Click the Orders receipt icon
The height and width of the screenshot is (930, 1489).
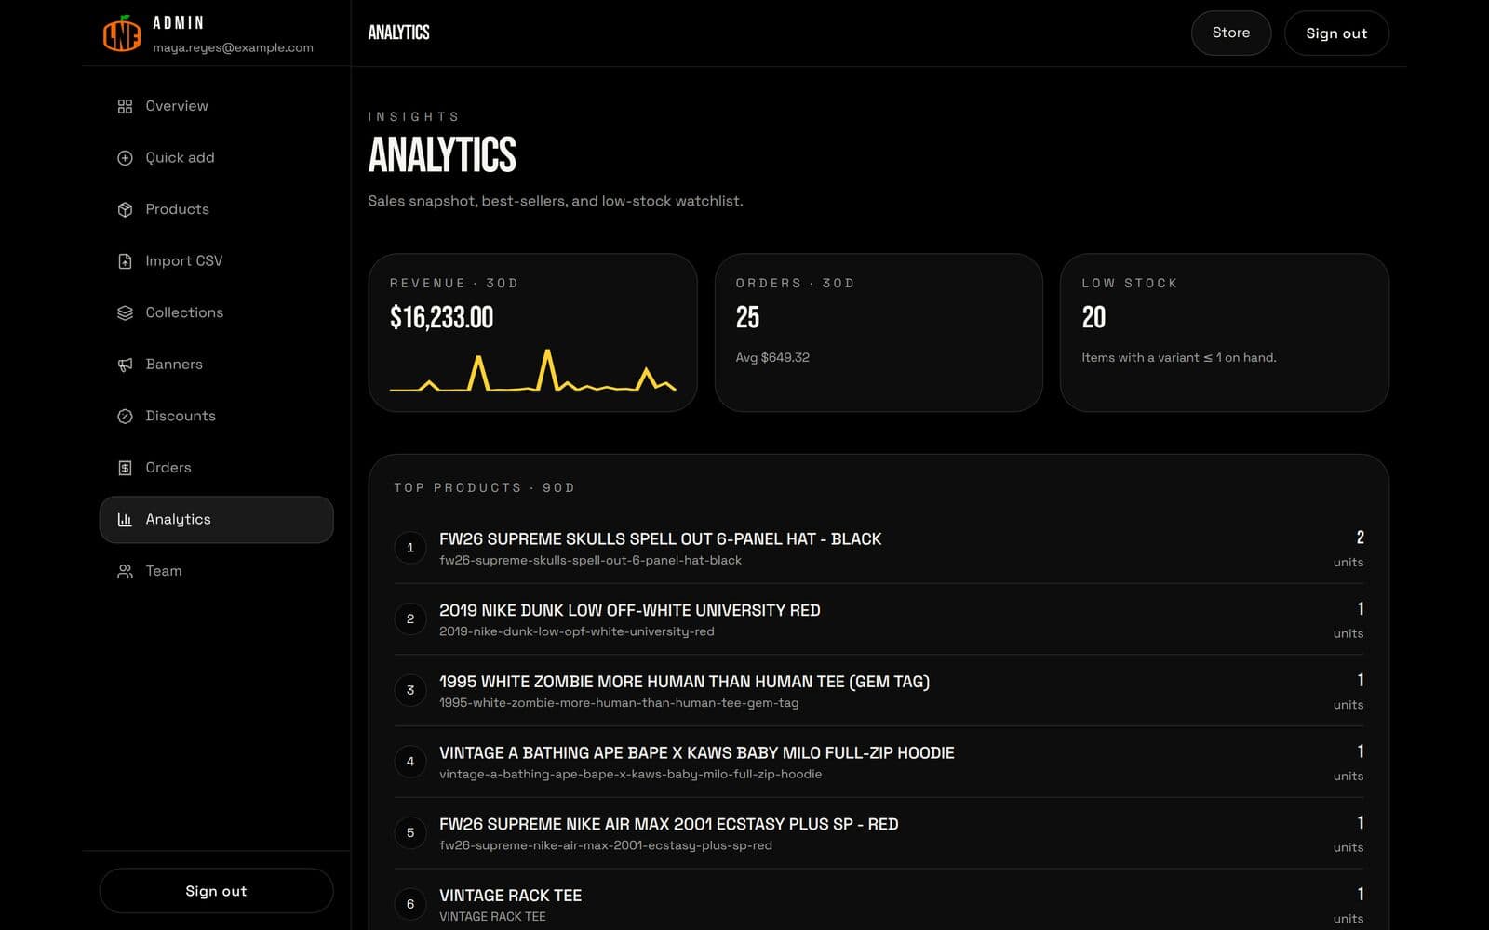[125, 468]
